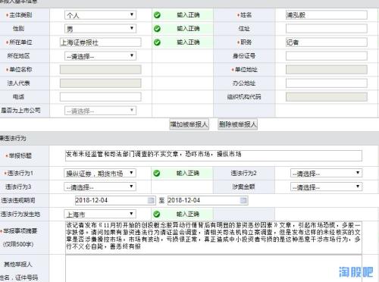Open the 性别 dropdown showing 男
The height and width of the screenshot is (282, 379).
[100, 29]
